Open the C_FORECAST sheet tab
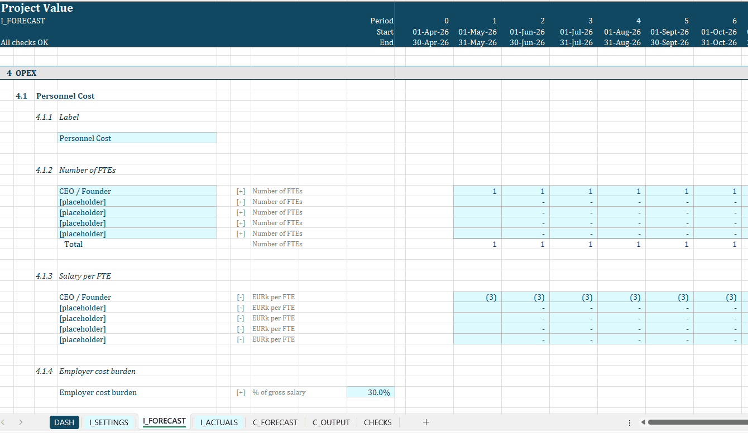The width and height of the screenshot is (748, 433). click(275, 422)
